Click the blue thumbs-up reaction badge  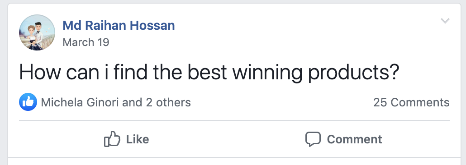point(28,102)
